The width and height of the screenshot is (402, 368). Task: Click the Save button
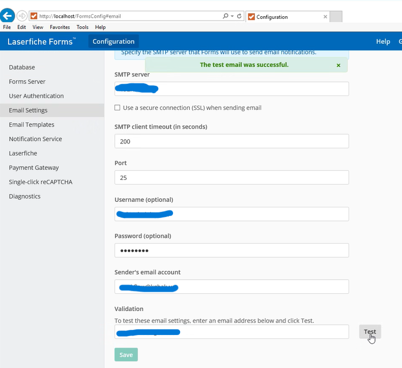(x=126, y=355)
